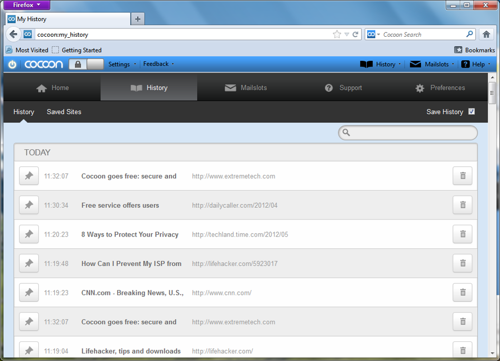This screenshot has height=361, width=500.
Task: Expand the History dropdown in Cocoon toolbar
Action: click(380, 64)
